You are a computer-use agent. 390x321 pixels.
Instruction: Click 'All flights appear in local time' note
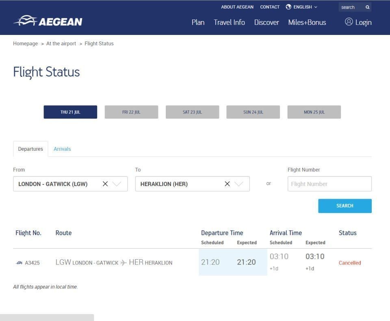tap(45, 286)
